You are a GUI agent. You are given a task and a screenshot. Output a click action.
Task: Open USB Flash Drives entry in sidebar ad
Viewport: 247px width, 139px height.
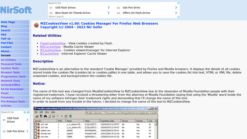pos(13,120)
